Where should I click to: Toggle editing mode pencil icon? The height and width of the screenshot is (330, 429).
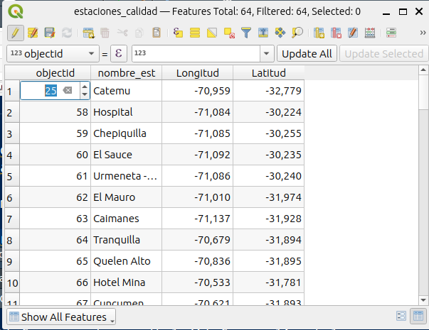pos(15,33)
